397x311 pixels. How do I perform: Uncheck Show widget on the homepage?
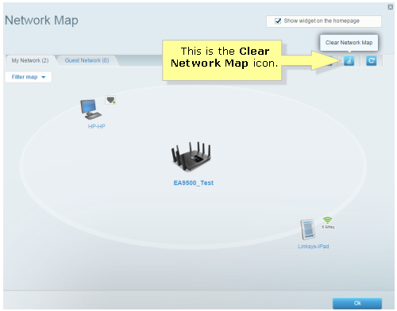tap(278, 21)
